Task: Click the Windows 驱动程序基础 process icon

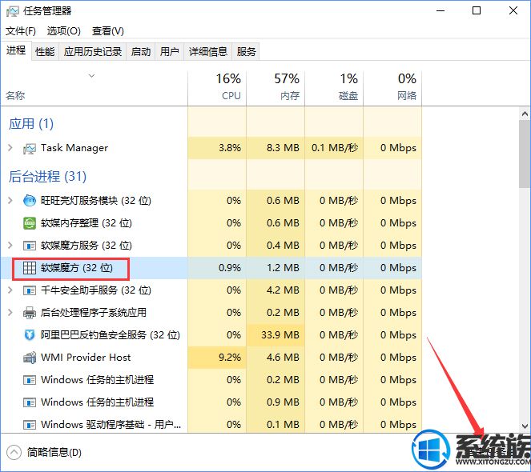Action: (30, 425)
